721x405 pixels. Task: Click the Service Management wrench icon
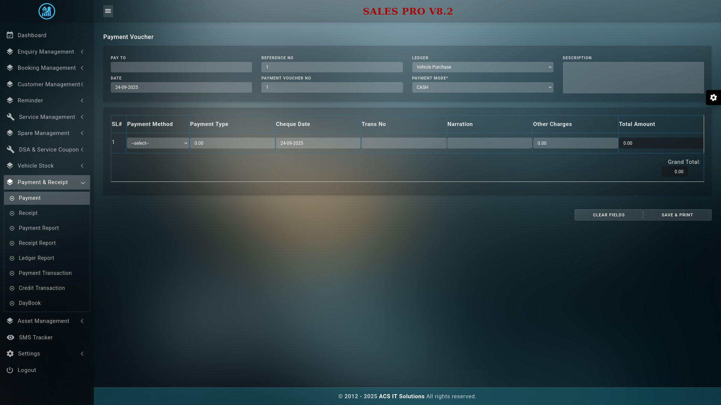click(11, 117)
